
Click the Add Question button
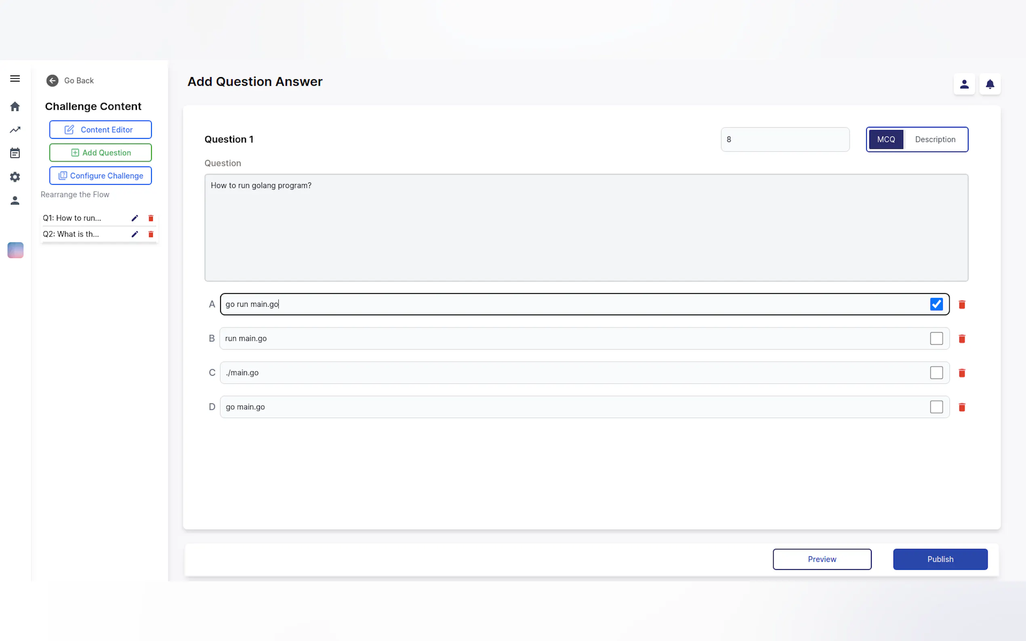point(101,153)
